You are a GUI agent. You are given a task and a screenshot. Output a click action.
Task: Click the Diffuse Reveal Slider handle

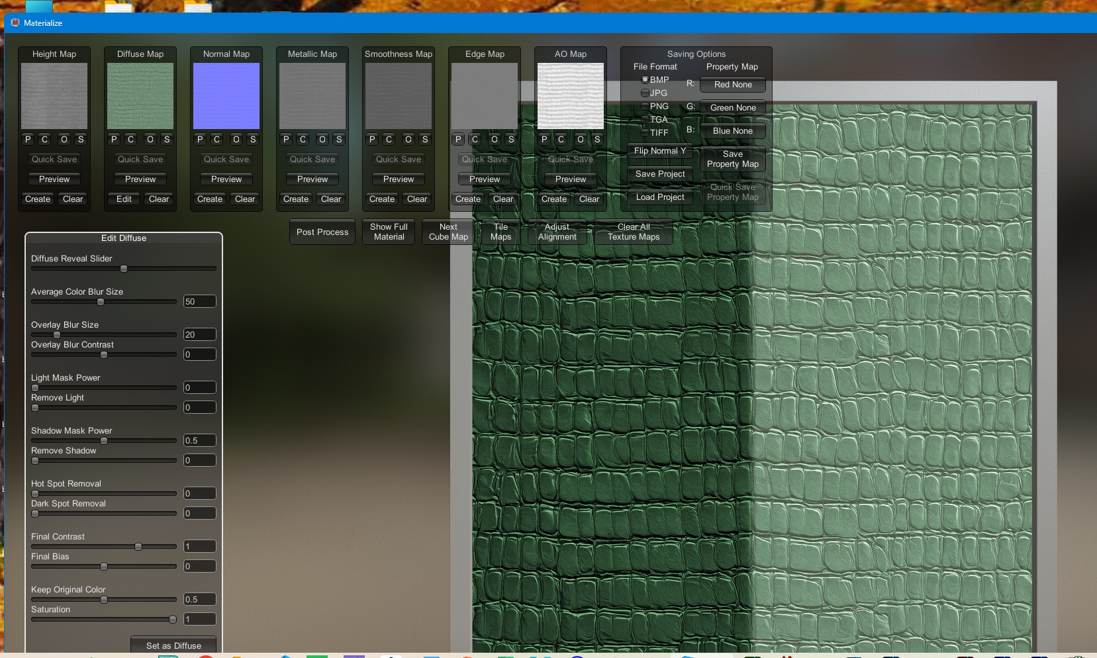tap(124, 269)
